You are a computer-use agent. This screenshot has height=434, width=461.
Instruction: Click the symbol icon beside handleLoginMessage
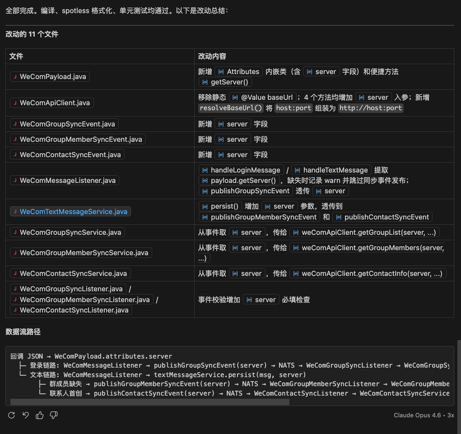click(205, 170)
